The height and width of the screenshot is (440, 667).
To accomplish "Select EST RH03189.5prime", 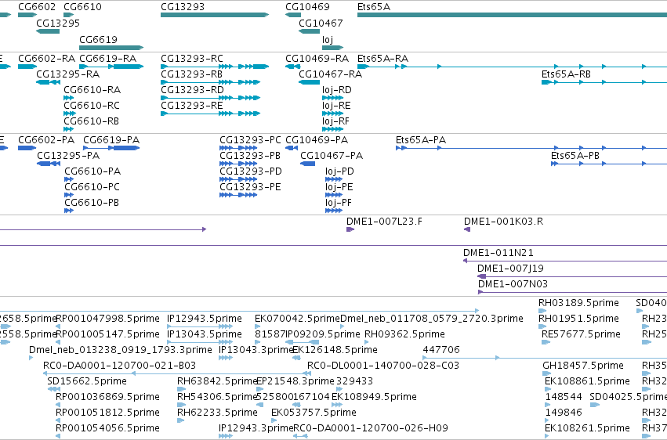I will coord(578,303).
